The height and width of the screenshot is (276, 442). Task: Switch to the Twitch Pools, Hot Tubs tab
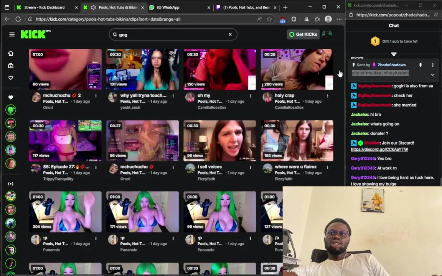tap(246, 7)
